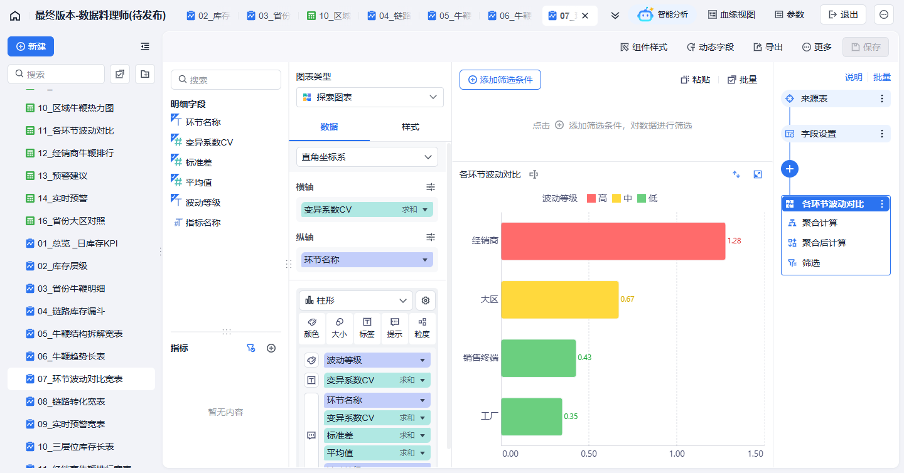Focus the sidebar 搜索 search field
Viewport: 904px width, 473px height.
tap(56, 74)
